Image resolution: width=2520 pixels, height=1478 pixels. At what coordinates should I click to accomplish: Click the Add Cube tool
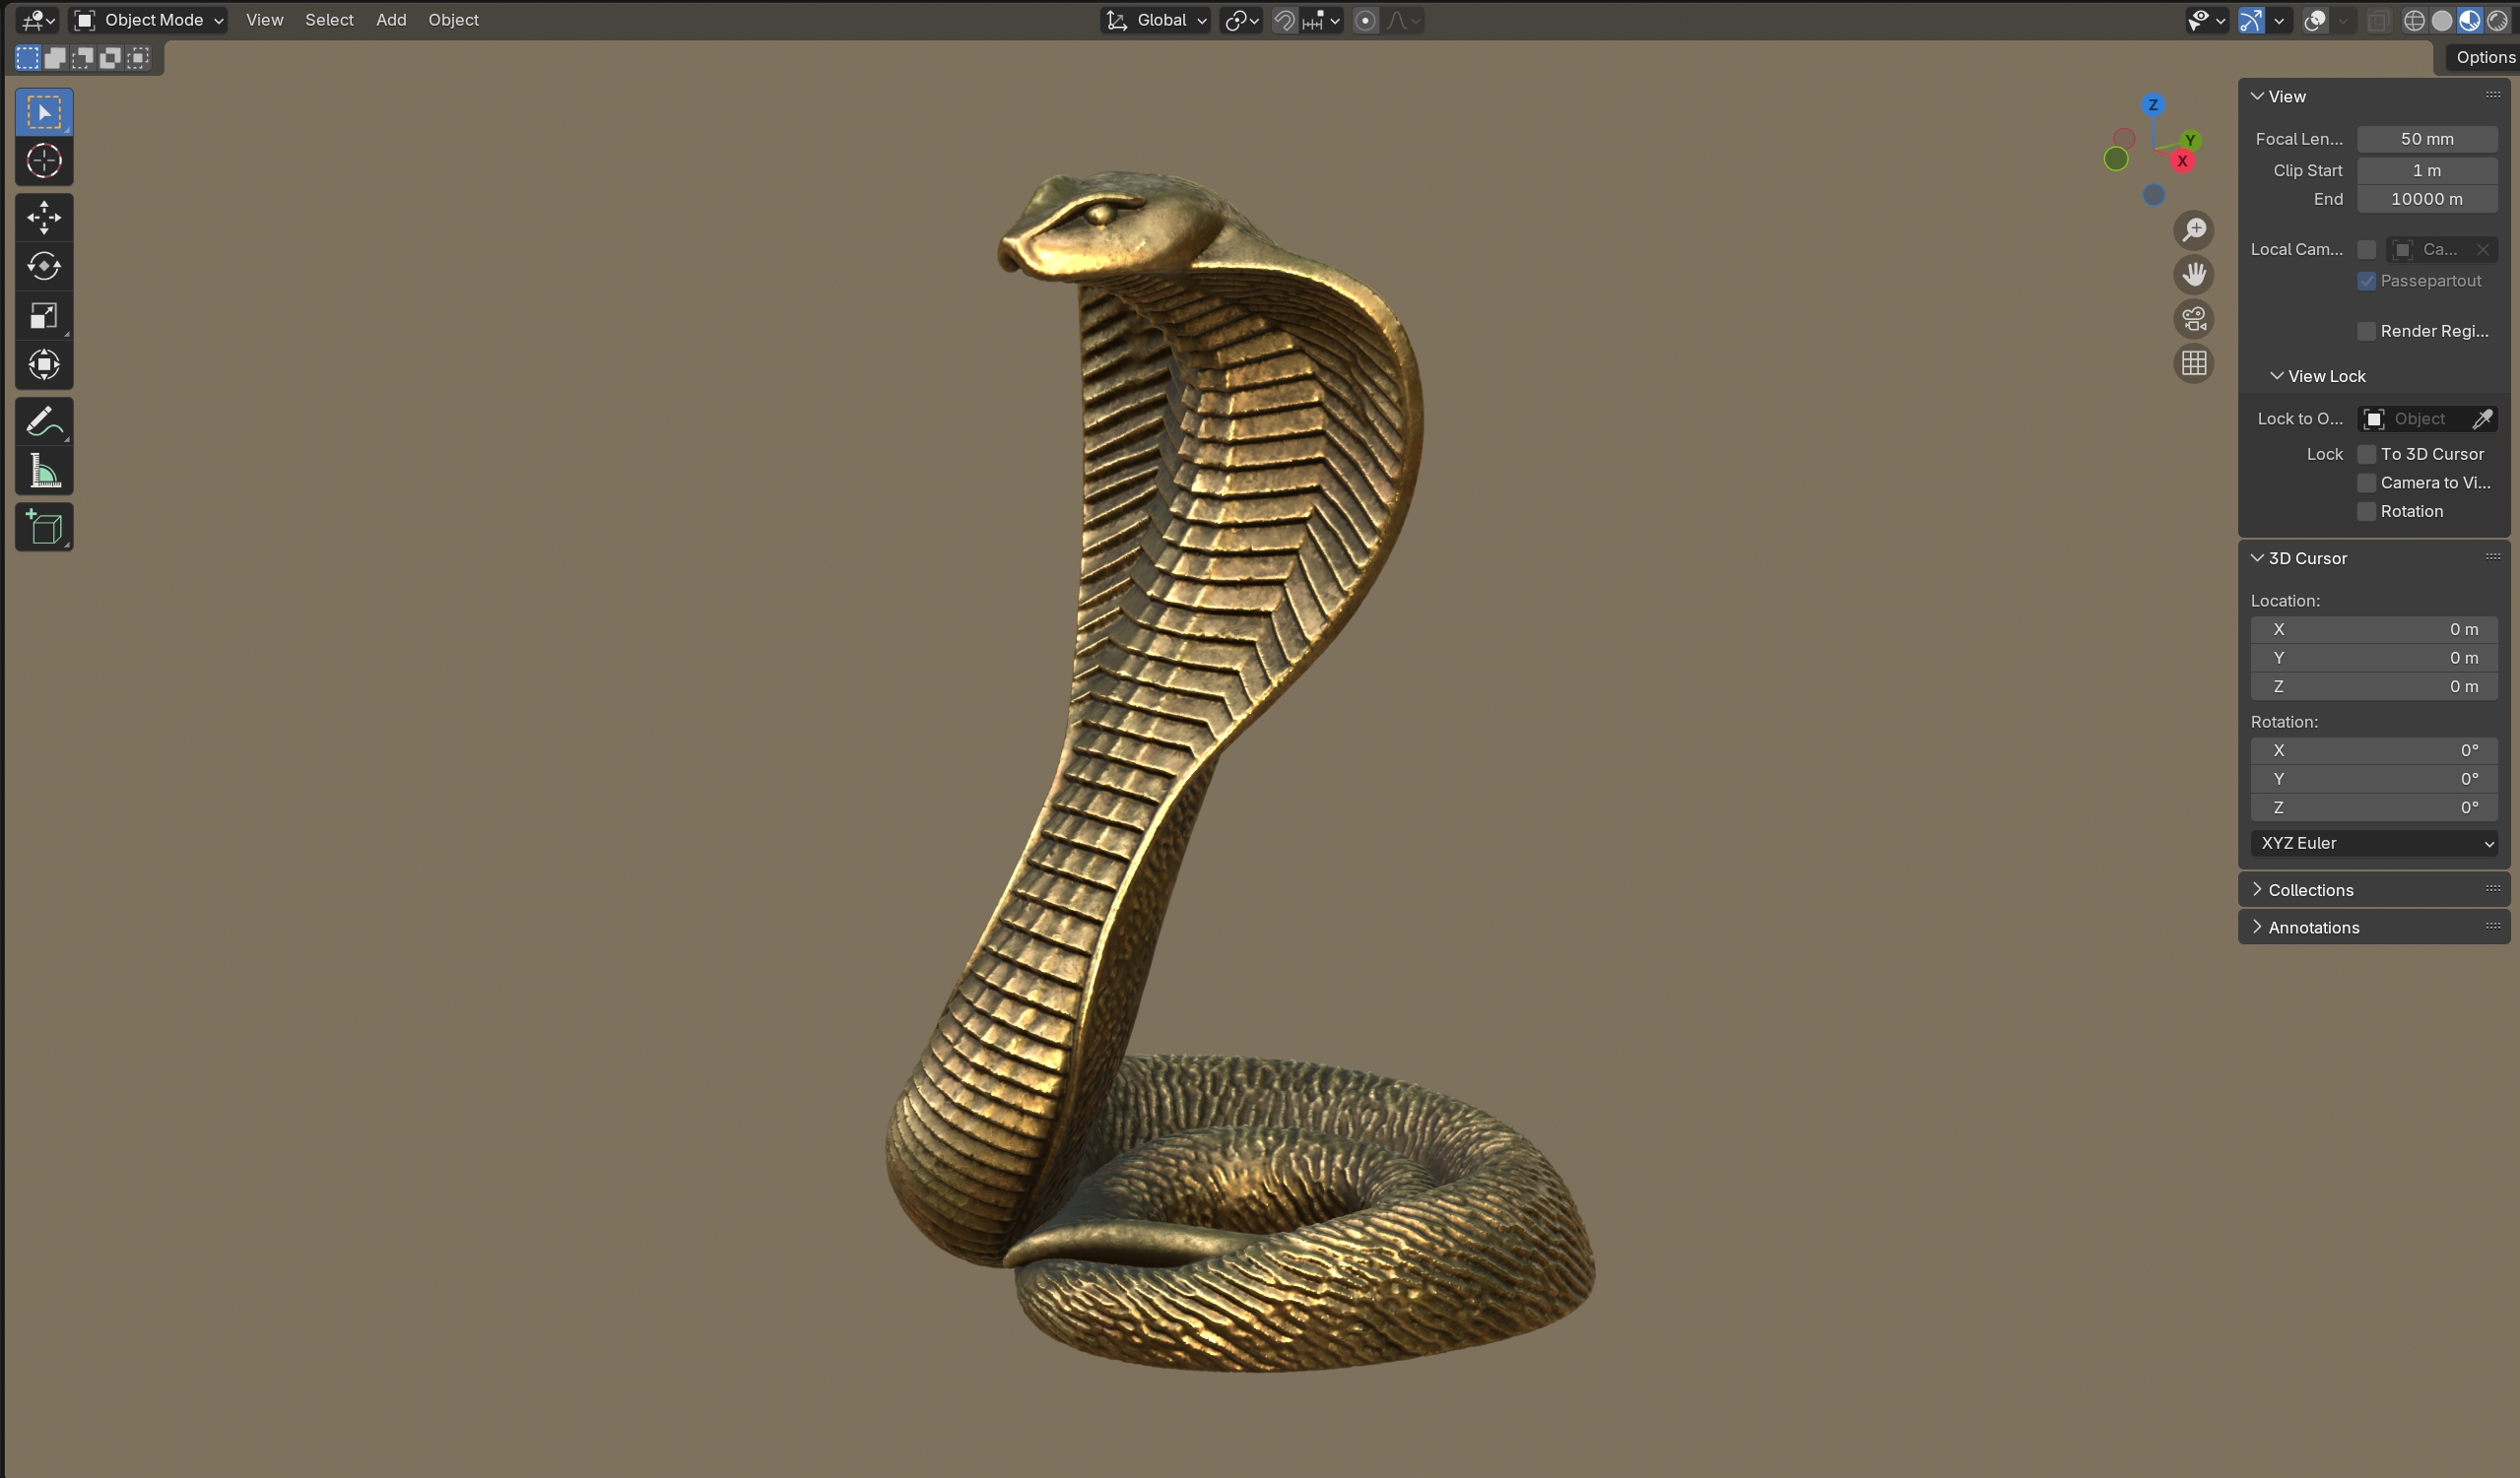click(44, 527)
